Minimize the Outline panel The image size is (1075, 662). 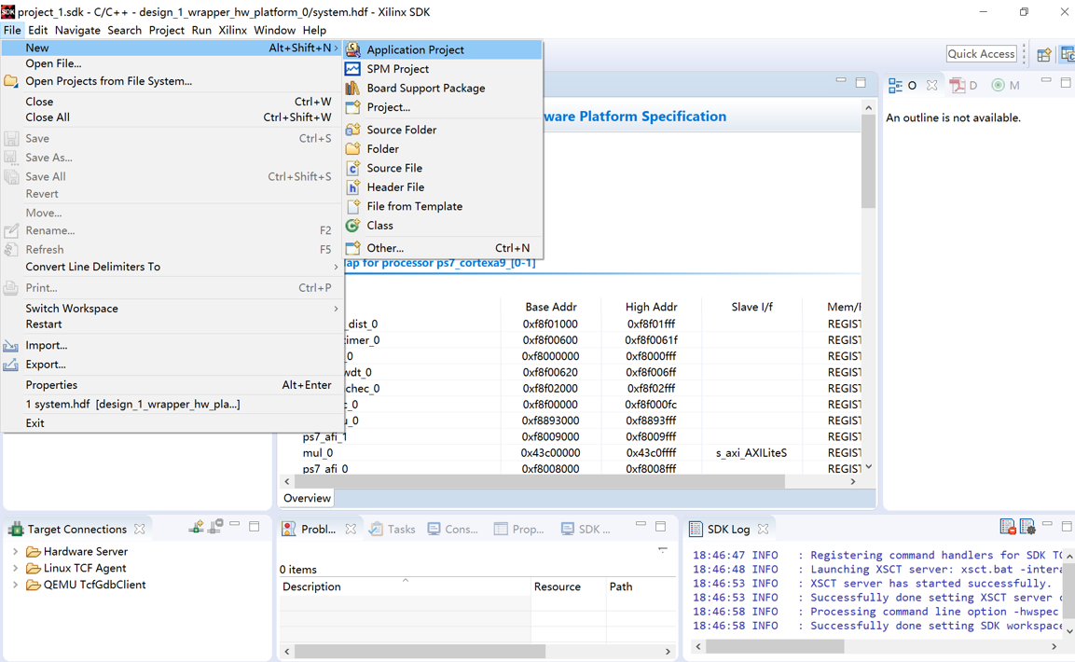pyautogui.click(x=1045, y=81)
